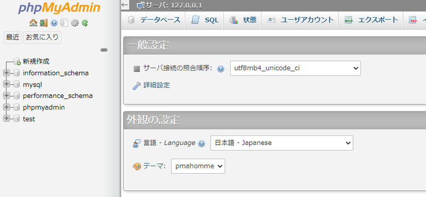Screen dimensions: 426x197
Task: Click the database icon beside phpmyadmin
Action: [x=17, y=108]
